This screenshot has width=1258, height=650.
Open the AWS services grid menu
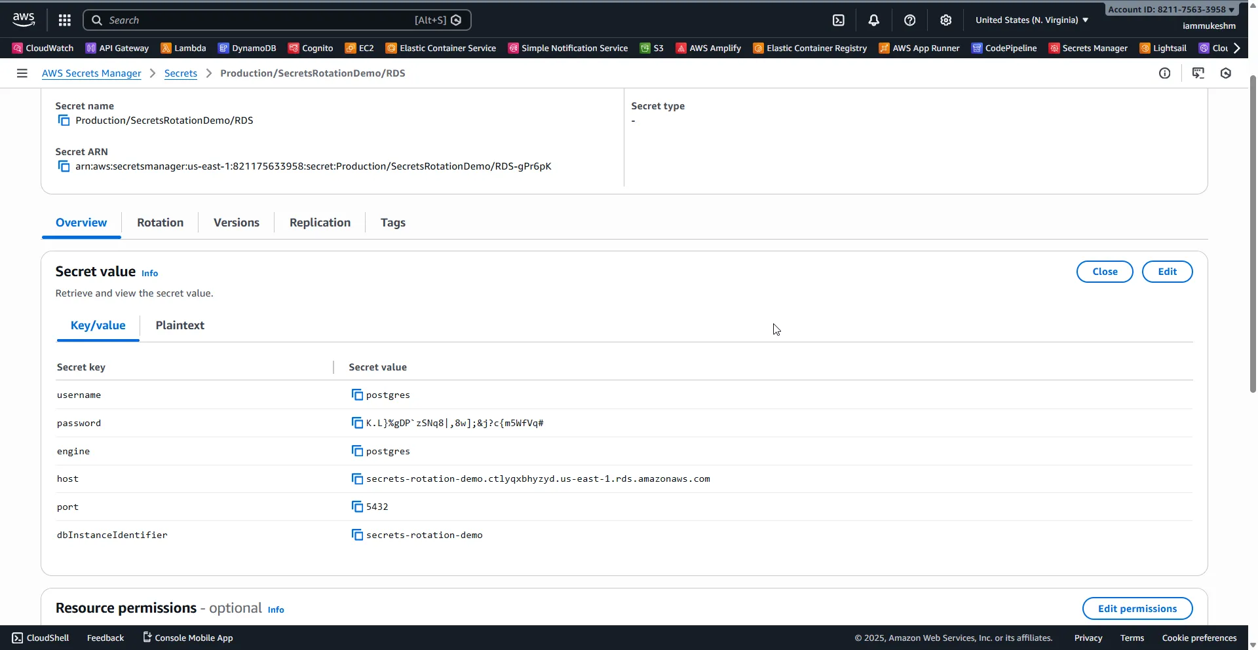pyautogui.click(x=64, y=20)
